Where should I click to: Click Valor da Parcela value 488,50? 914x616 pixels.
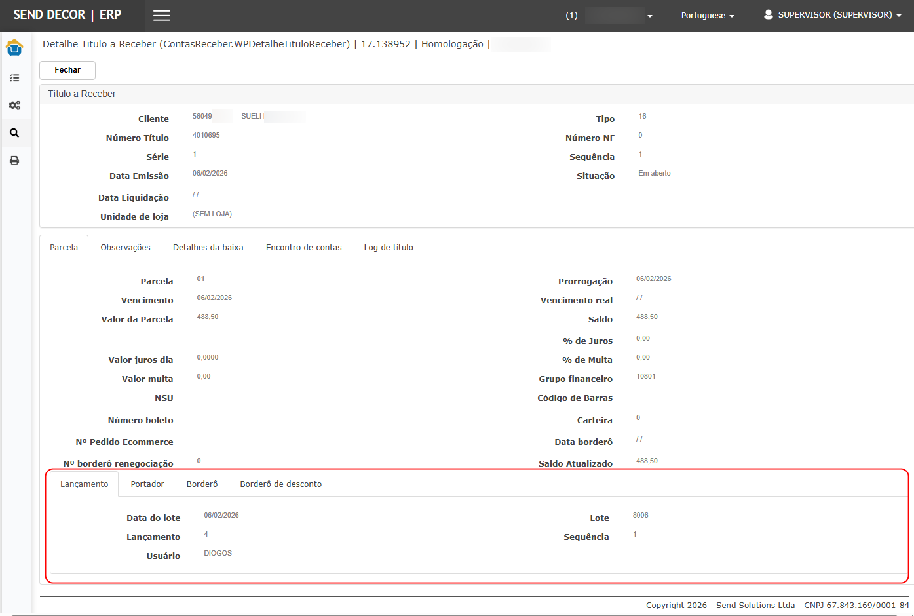click(208, 317)
